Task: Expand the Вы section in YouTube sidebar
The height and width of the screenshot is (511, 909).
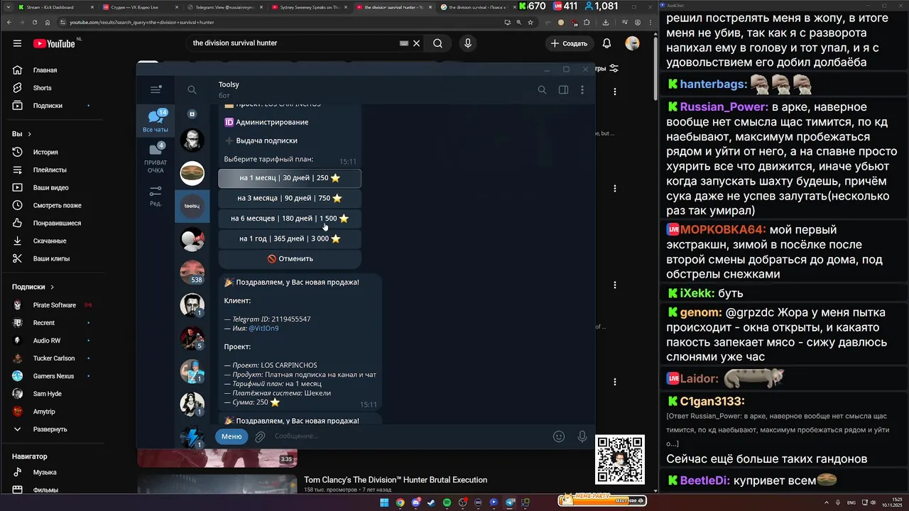Action: click(21, 134)
